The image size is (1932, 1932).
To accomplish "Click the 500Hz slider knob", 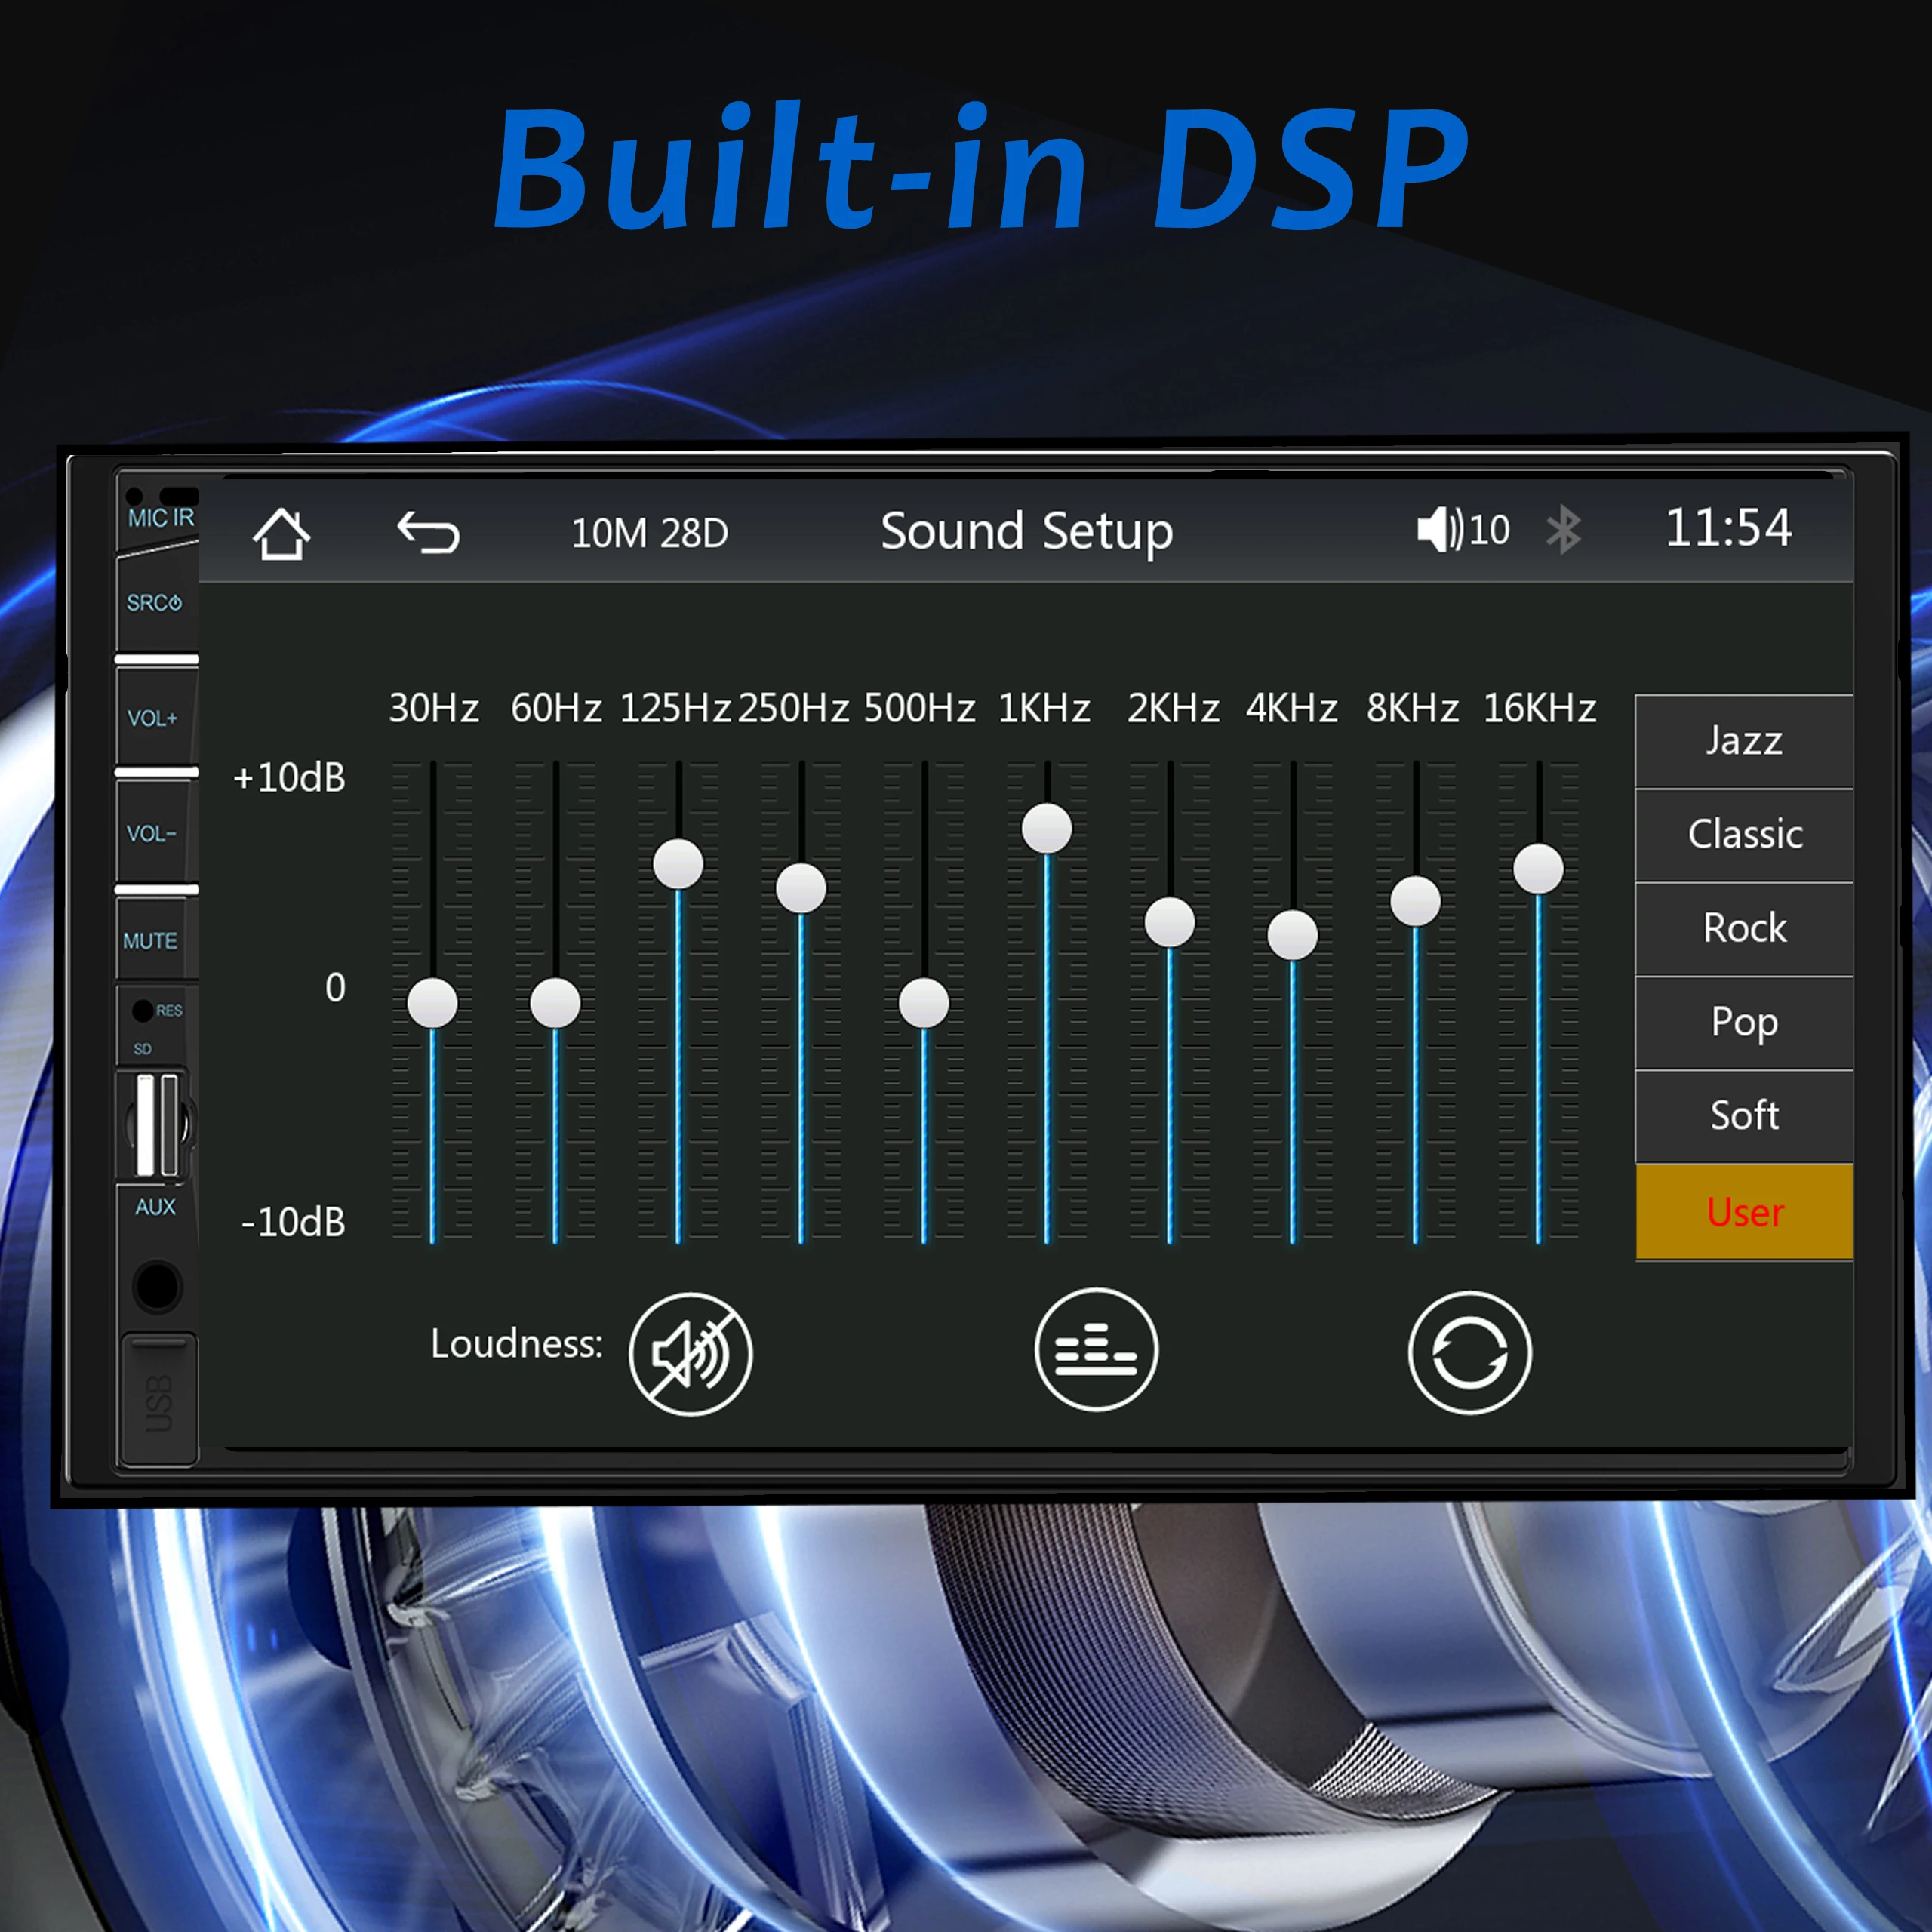I will click(x=924, y=1003).
